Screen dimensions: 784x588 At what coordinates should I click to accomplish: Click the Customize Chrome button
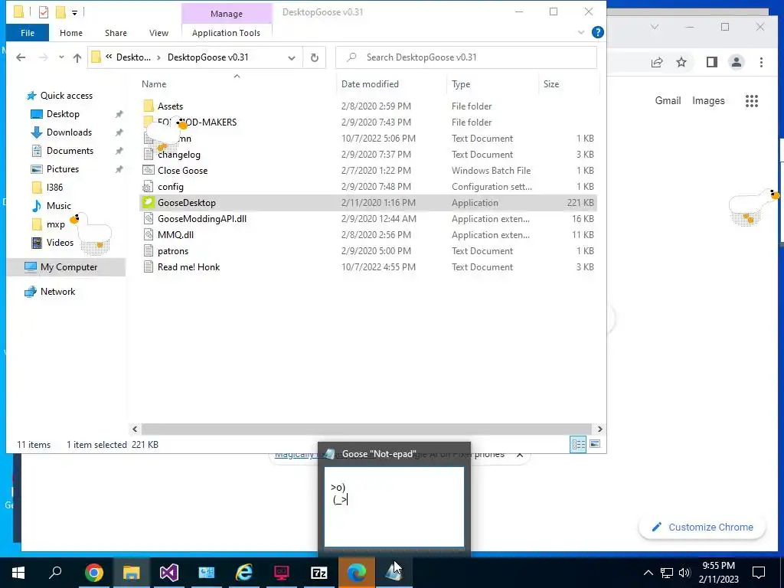pyautogui.click(x=702, y=527)
